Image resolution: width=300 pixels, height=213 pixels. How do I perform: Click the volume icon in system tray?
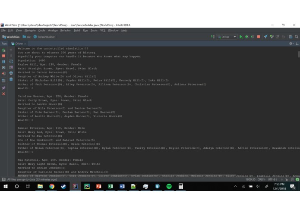coord(258,186)
